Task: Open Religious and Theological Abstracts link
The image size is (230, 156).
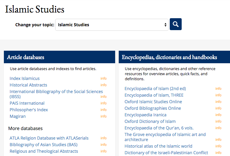Action: coord(44,151)
